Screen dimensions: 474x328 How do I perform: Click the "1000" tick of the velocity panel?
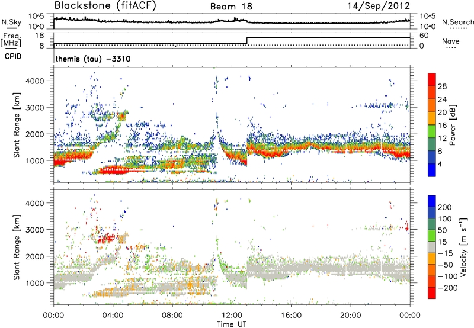(35, 283)
